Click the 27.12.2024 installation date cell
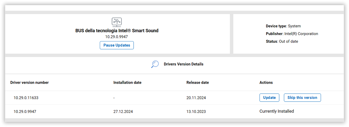The height and width of the screenshot is (127, 349). point(123,112)
